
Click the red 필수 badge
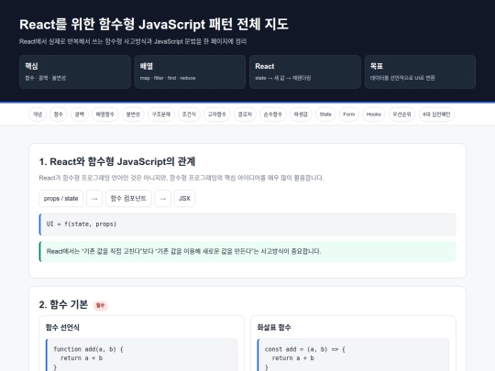coord(101,305)
